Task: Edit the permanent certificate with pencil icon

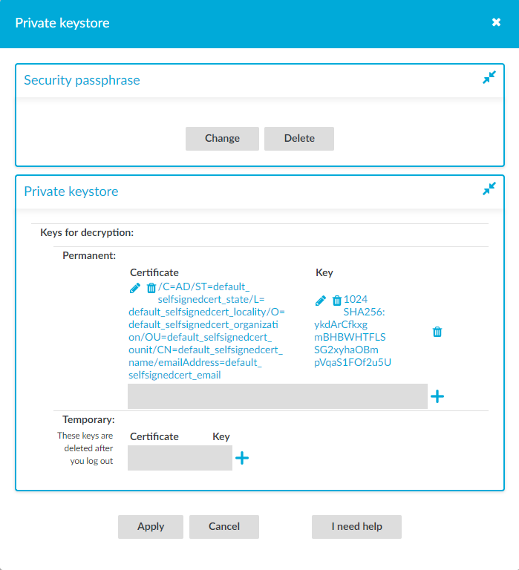Action: (x=135, y=288)
